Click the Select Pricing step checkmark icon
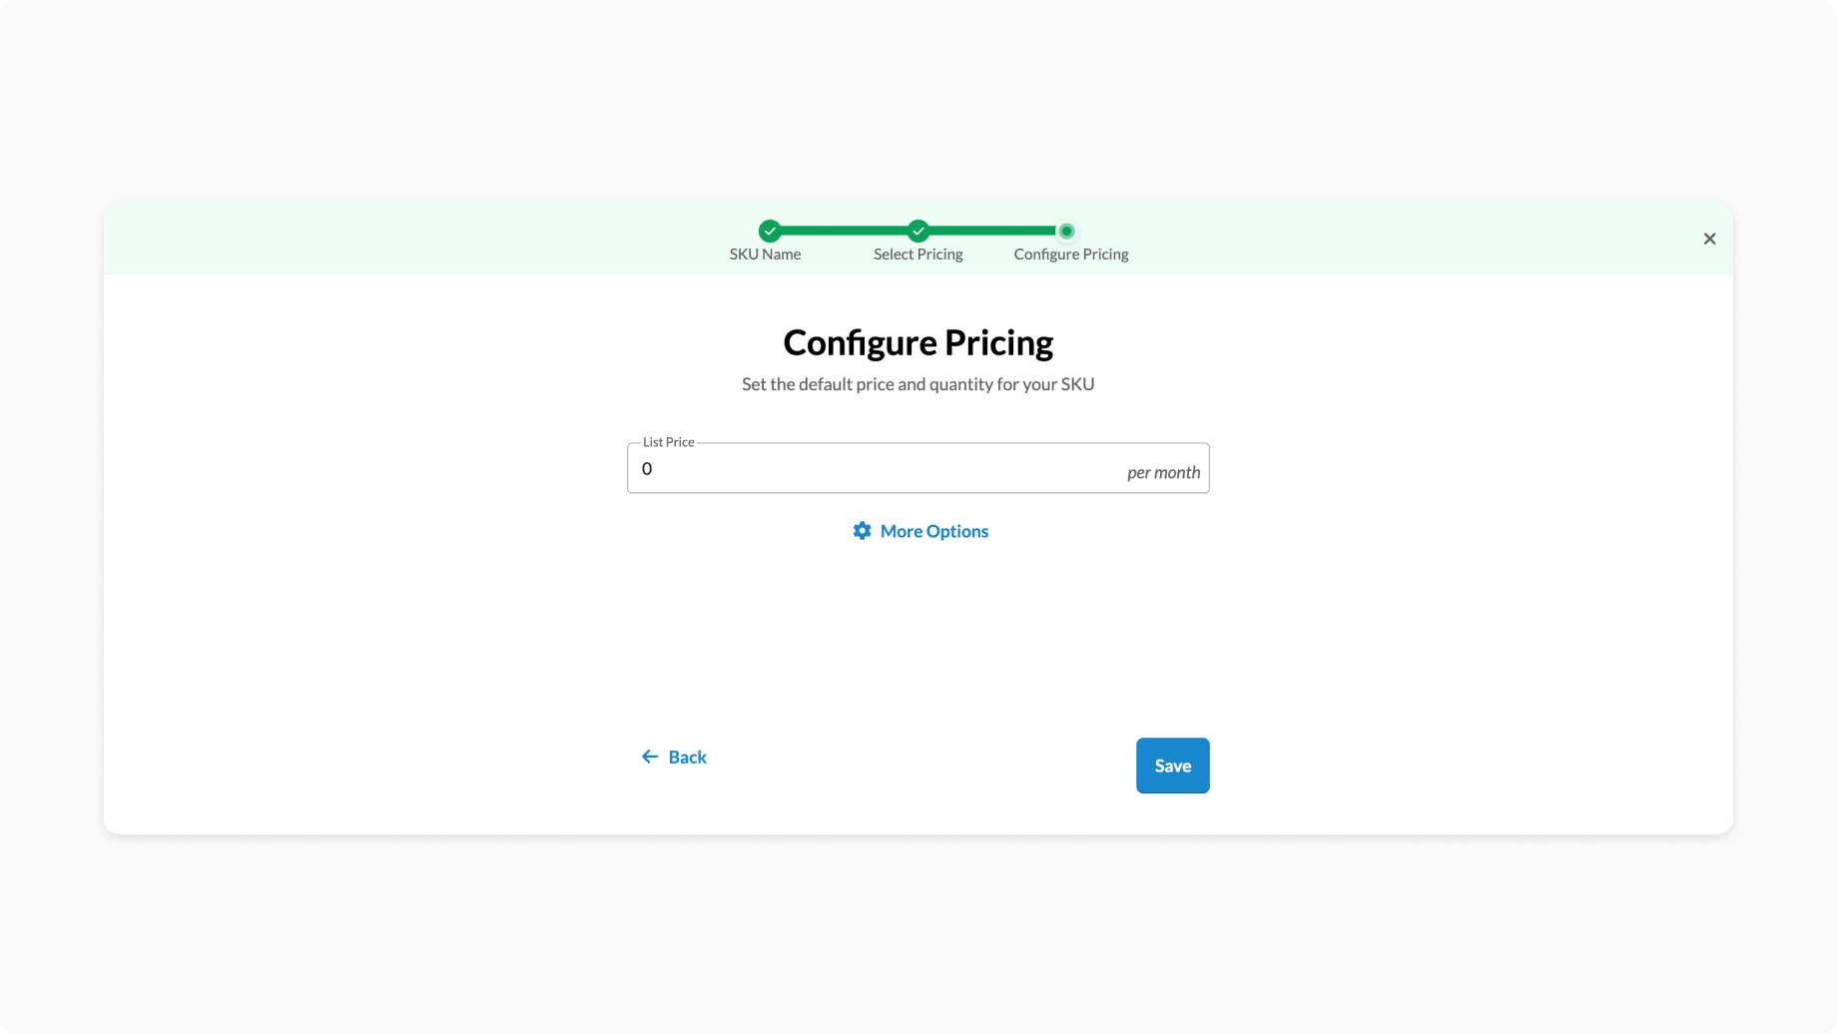Viewport: 1837px width, 1034px height. point(918,232)
